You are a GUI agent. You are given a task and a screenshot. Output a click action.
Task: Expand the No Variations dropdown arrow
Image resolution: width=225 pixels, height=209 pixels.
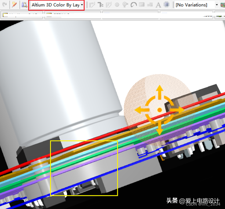click(x=217, y=5)
